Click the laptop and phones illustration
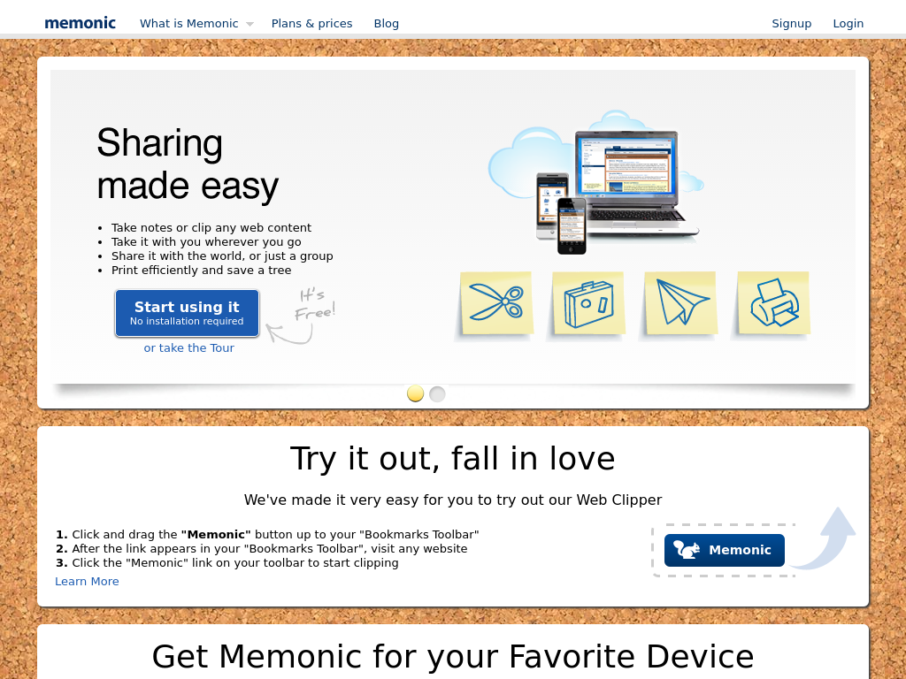Image resolution: width=906 pixels, height=679 pixels. (x=595, y=182)
